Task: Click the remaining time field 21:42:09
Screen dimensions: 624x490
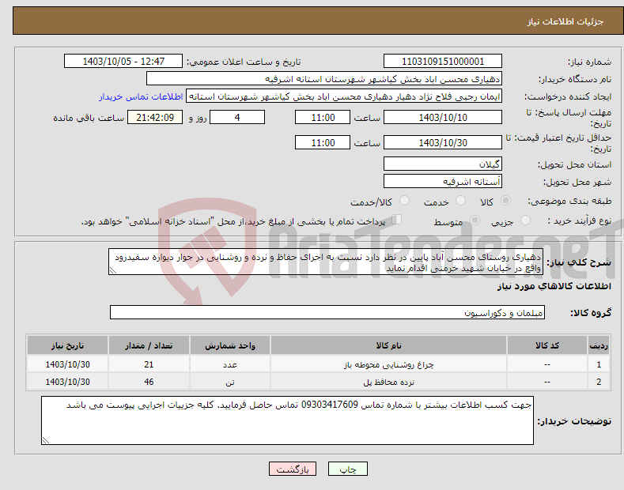Action: [155, 117]
